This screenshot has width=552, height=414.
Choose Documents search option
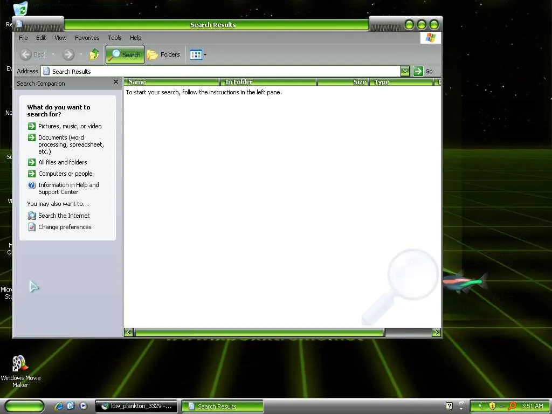pos(71,144)
